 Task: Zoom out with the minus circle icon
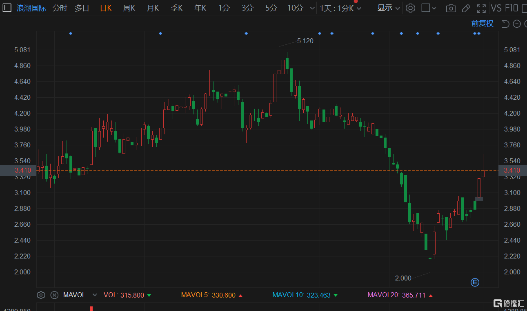coord(516,24)
